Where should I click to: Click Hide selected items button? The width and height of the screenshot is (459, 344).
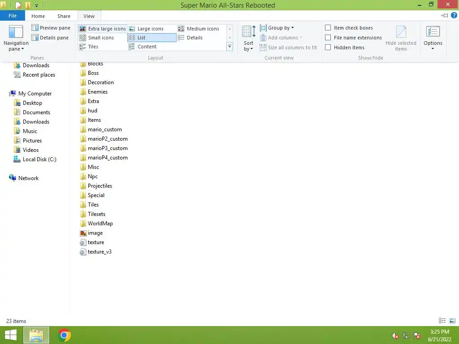click(401, 39)
